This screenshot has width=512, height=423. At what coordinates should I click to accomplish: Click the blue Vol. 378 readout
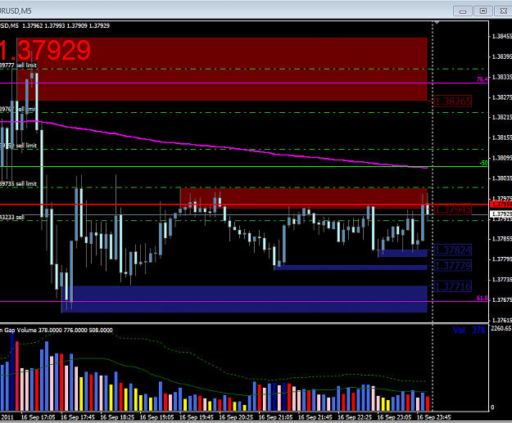[469, 330]
